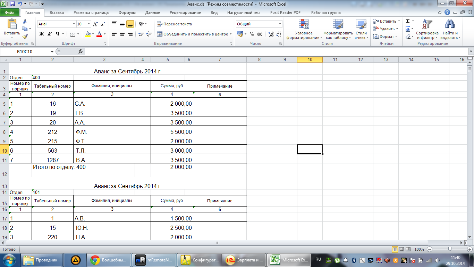Switch to the Формулы ribbon tab
The height and width of the screenshot is (267, 474).
(x=127, y=13)
